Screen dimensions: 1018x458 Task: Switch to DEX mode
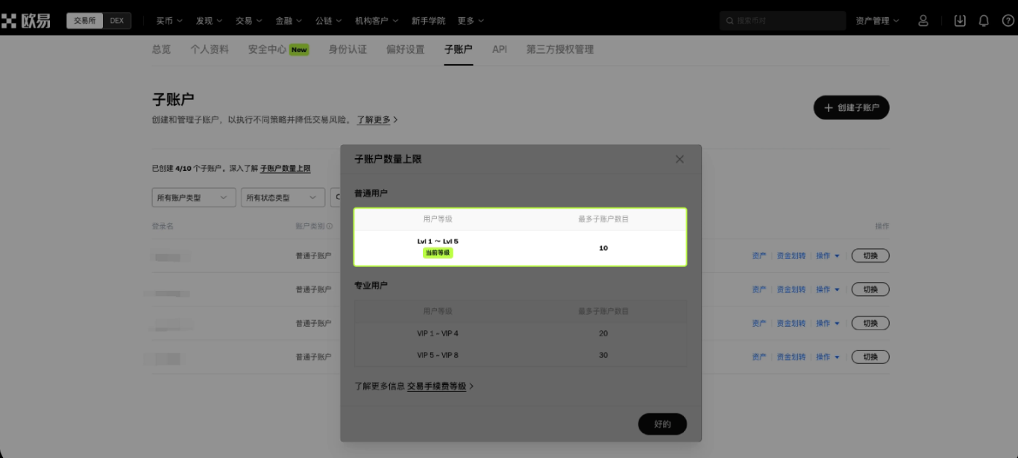tap(117, 20)
